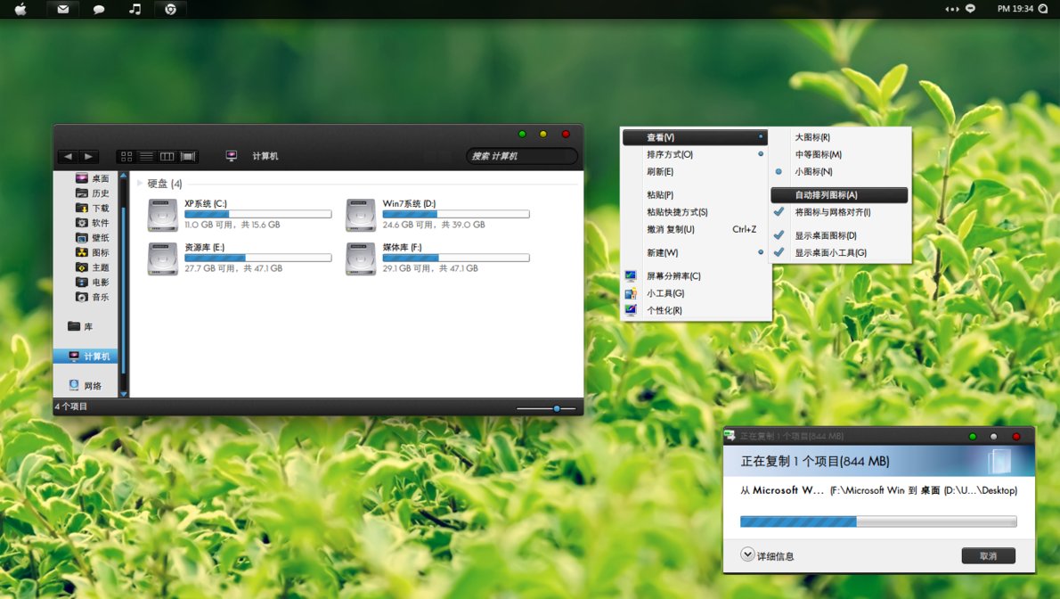Open the 媒体库 (F:) drive icon
This screenshot has height=599, width=1060.
[361, 258]
